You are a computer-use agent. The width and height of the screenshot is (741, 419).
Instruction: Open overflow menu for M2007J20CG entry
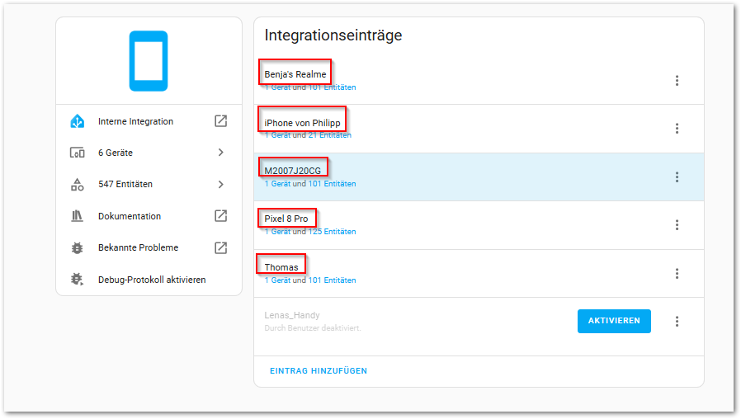click(677, 177)
